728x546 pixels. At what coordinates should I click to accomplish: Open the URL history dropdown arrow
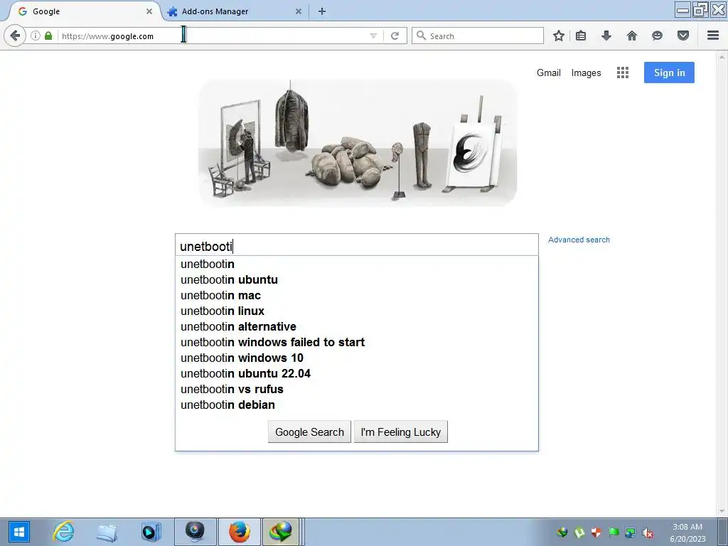click(x=373, y=36)
